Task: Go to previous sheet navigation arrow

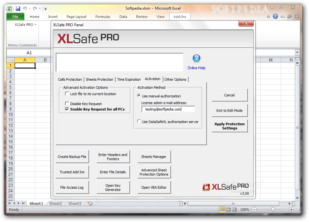Action: 14,203
